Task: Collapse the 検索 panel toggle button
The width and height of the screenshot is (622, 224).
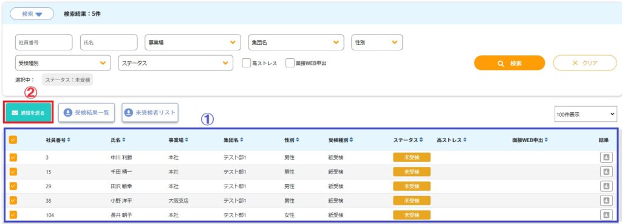Action: tap(32, 14)
